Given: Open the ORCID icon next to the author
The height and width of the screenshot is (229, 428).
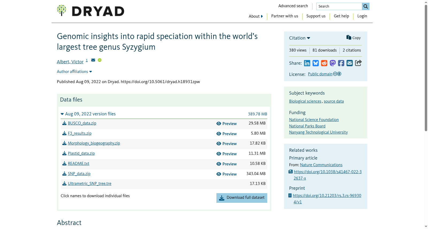Looking at the screenshot, I should 100,60.
